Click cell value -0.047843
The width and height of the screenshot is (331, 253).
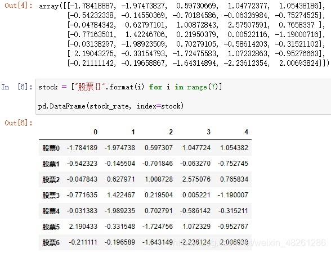(x=82, y=179)
